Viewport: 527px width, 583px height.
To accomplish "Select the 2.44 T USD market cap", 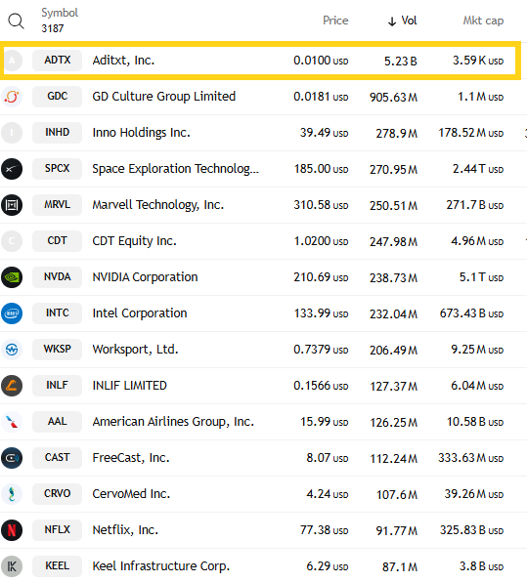I will coord(478,169).
